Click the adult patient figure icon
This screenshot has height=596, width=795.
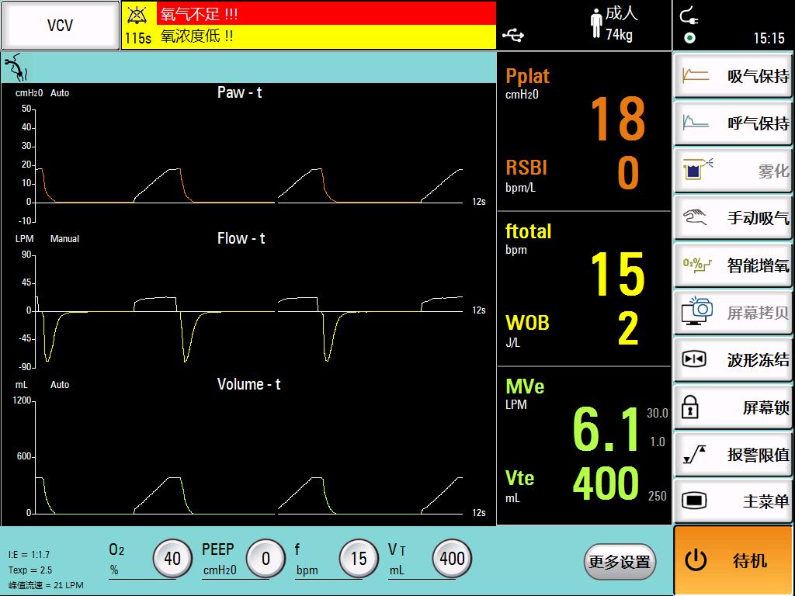tap(596, 24)
